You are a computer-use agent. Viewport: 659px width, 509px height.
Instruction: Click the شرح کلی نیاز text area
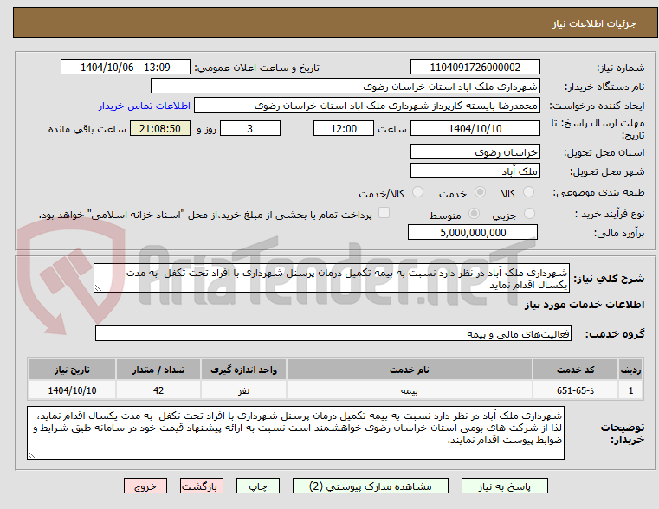click(332, 278)
